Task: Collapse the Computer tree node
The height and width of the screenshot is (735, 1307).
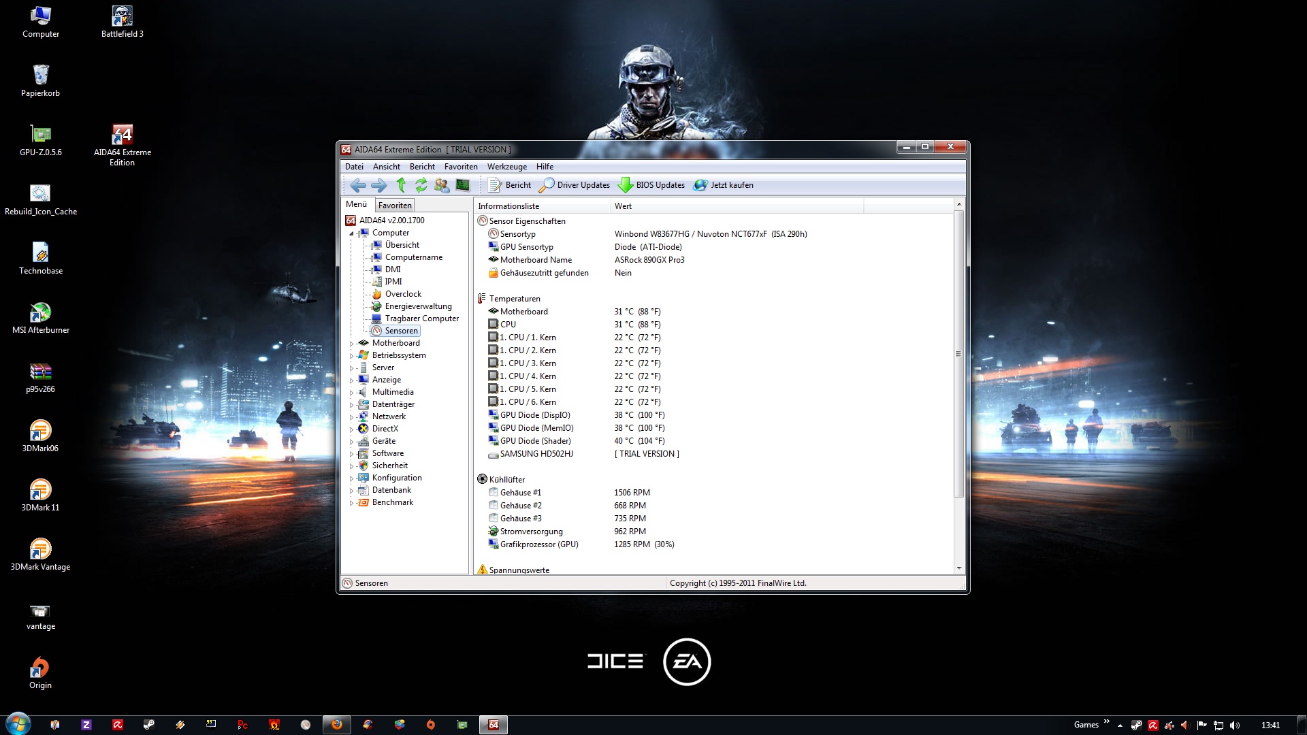Action: tap(352, 233)
